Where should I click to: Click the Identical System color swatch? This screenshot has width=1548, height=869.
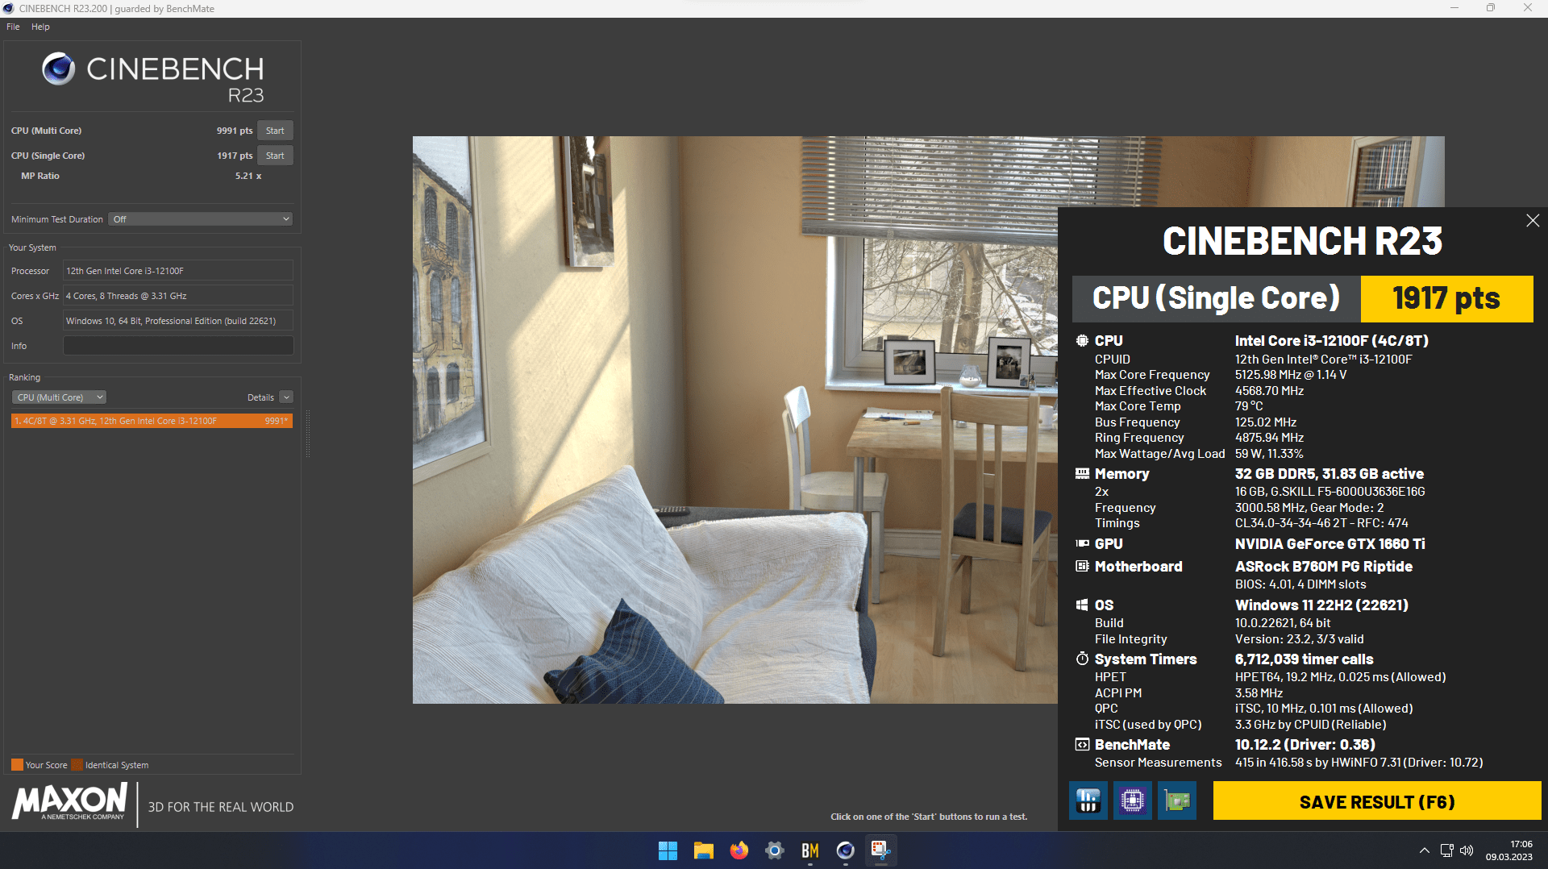77,765
